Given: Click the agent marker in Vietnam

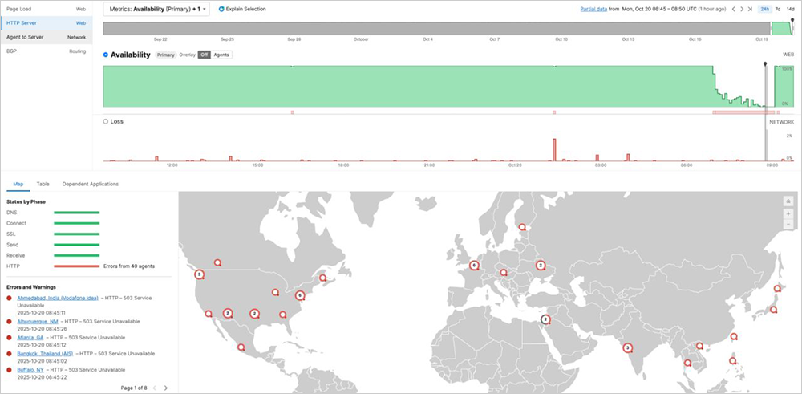Looking at the screenshot, I should pos(699,346).
